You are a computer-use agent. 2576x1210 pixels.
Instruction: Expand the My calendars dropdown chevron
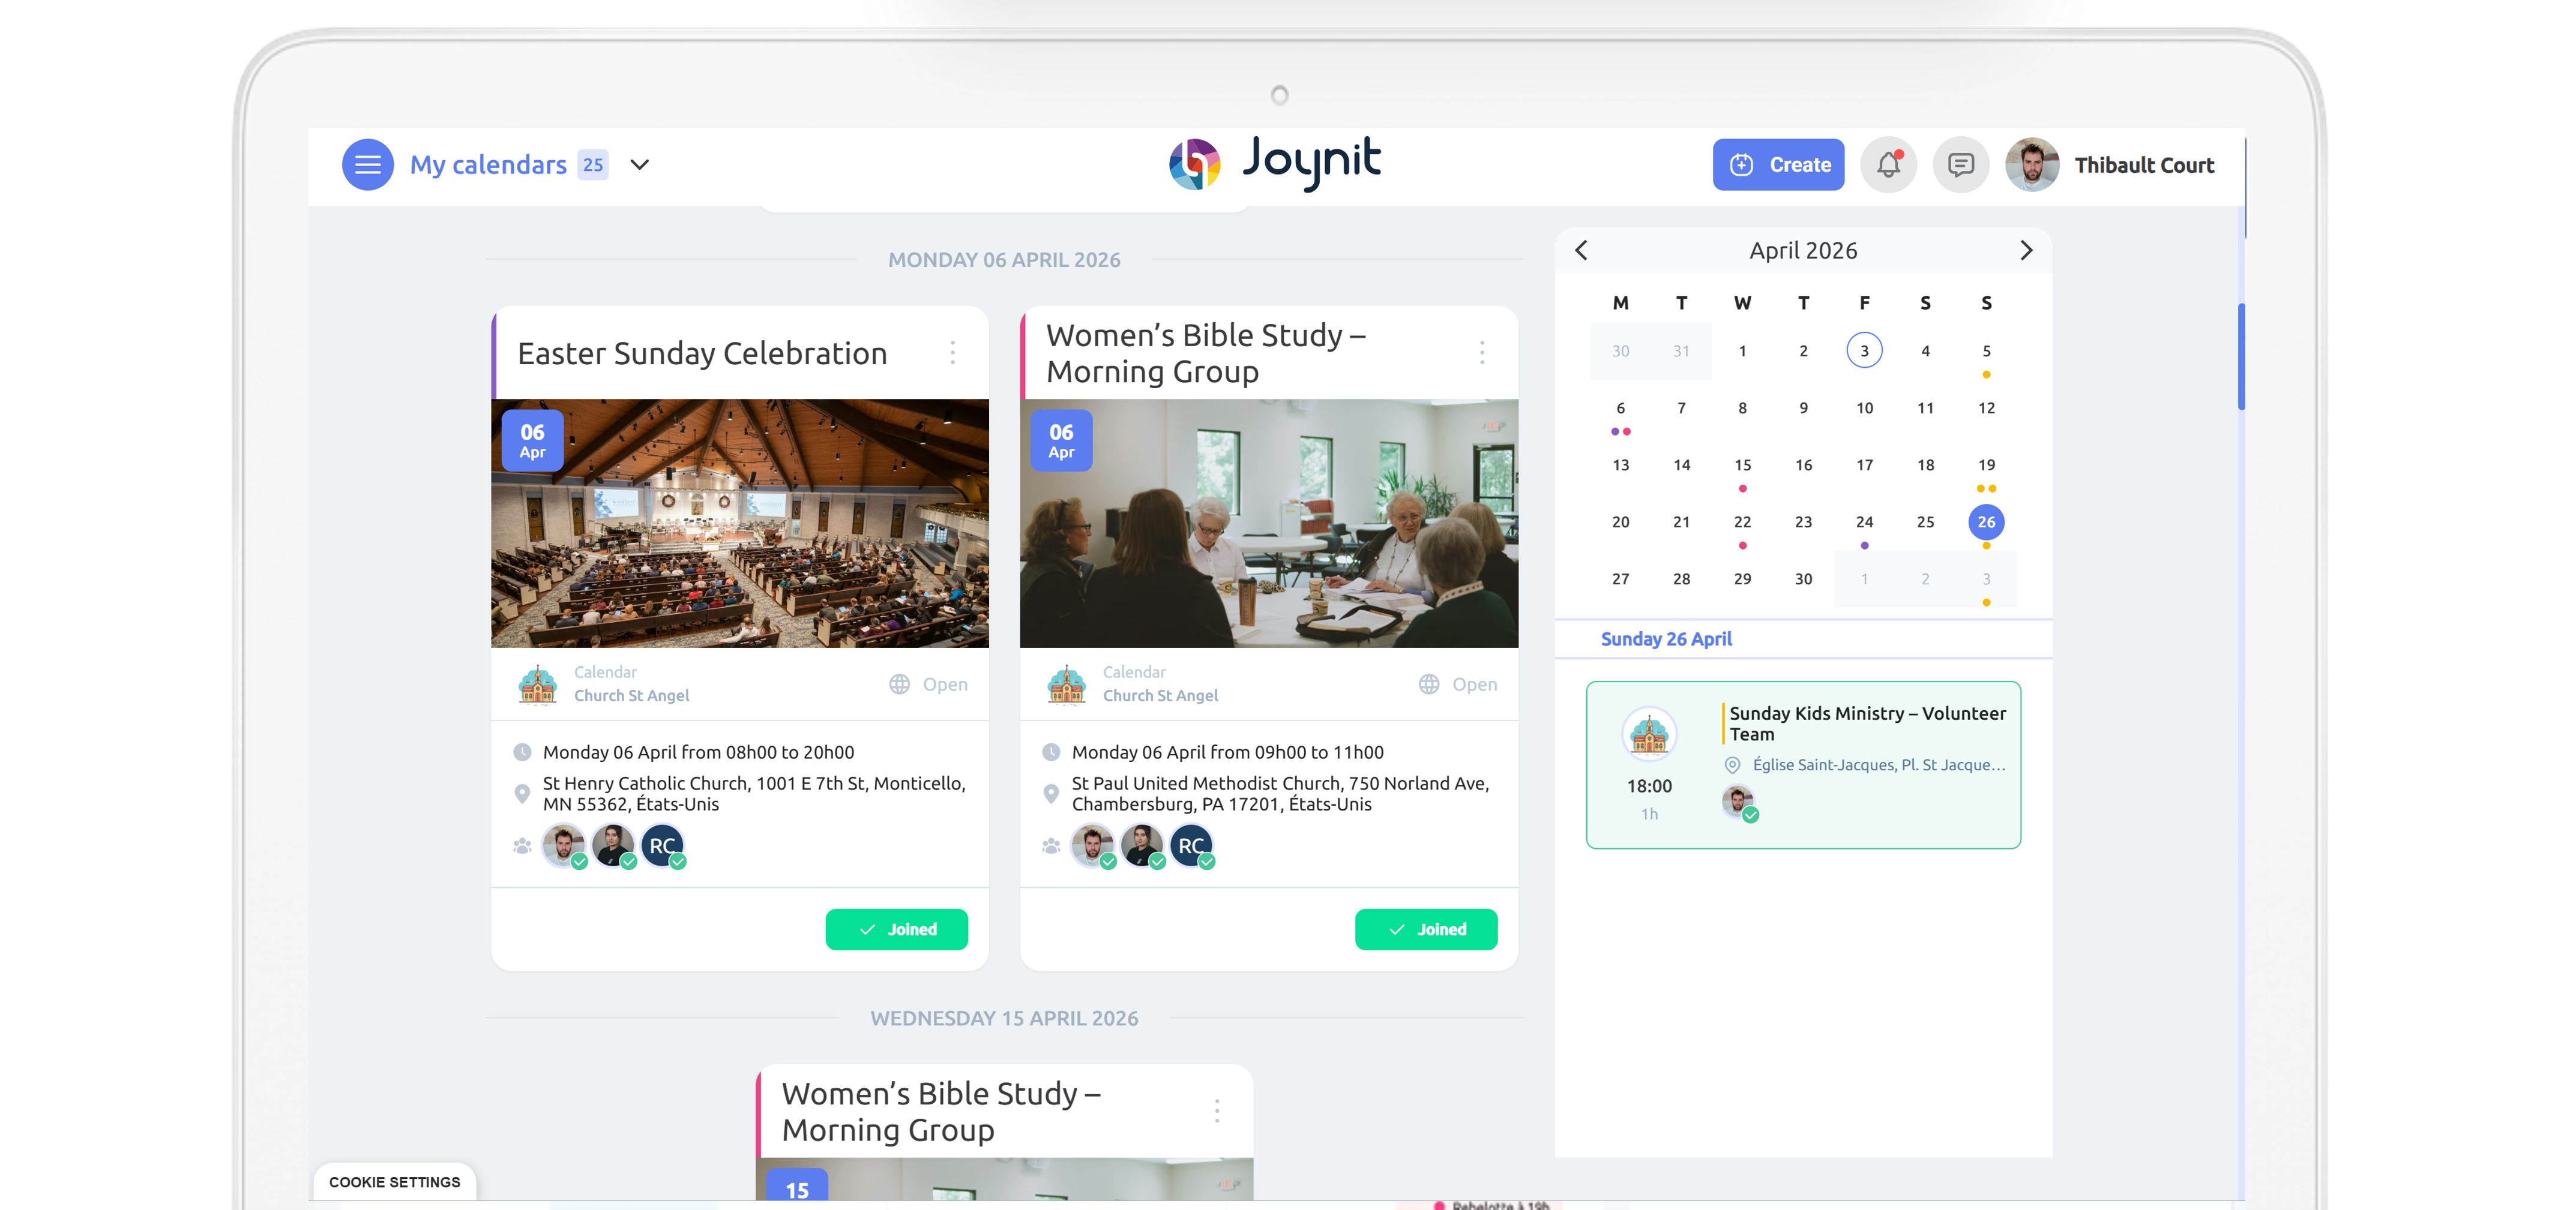pos(640,165)
